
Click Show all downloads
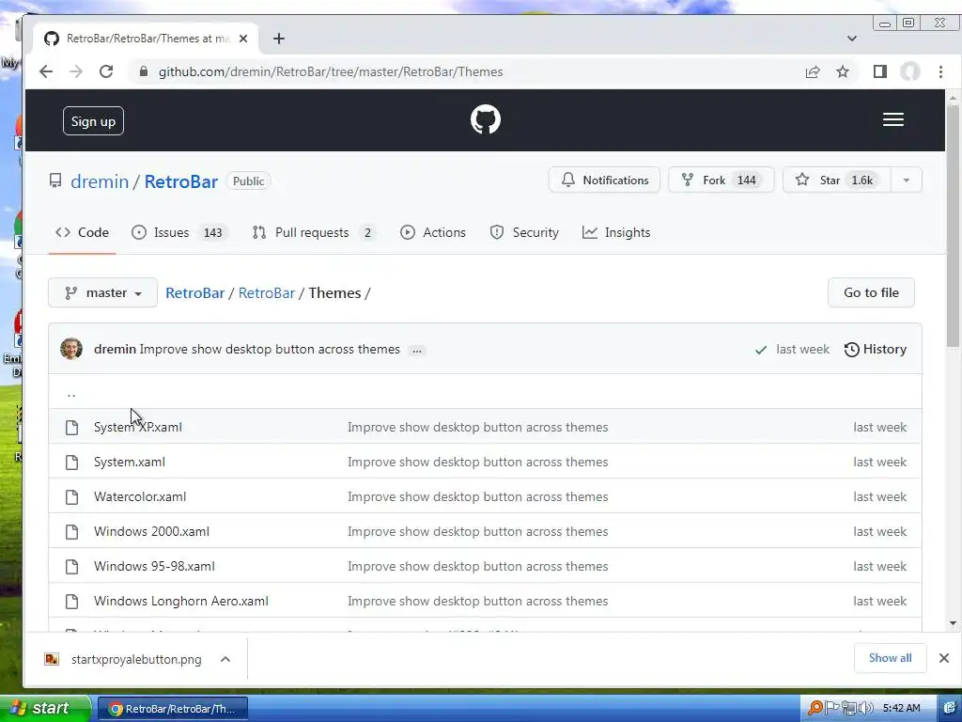click(890, 658)
